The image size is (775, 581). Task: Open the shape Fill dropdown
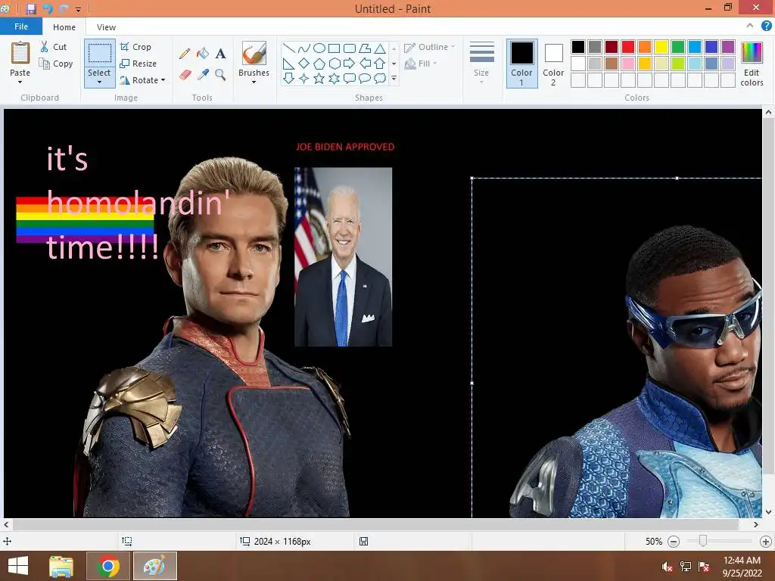point(421,64)
